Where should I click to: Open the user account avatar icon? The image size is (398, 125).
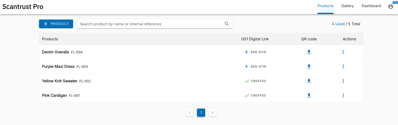(391, 7)
